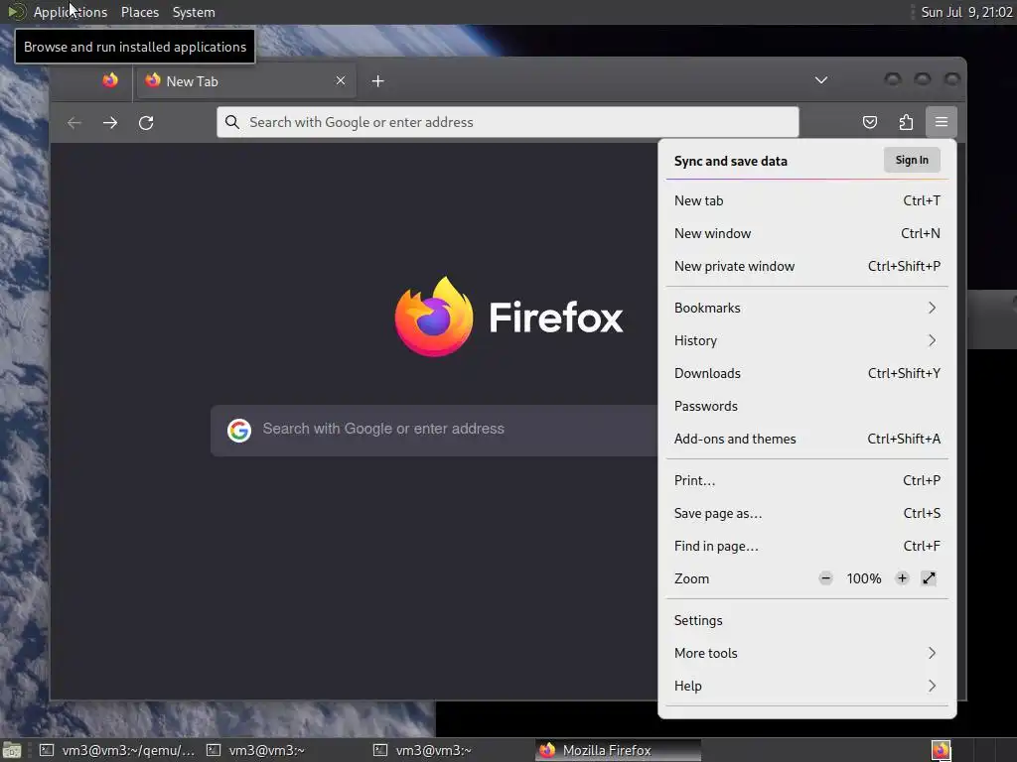Select Save page as…
Screen dimensions: 1017x762
pyautogui.click(x=806, y=513)
